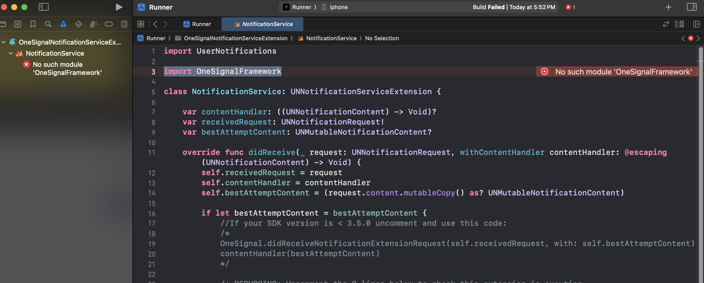The image size is (704, 283).
Task: Click the inline error circle icon on line 3
Action: tap(544, 71)
